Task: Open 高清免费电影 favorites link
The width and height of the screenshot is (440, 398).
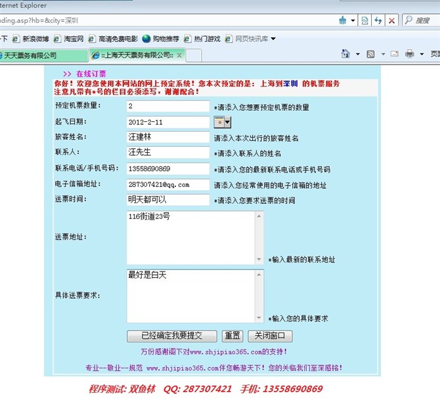Action: pos(113,39)
